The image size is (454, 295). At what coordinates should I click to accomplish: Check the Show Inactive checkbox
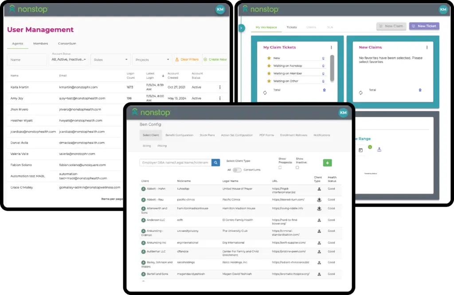coord(298,168)
